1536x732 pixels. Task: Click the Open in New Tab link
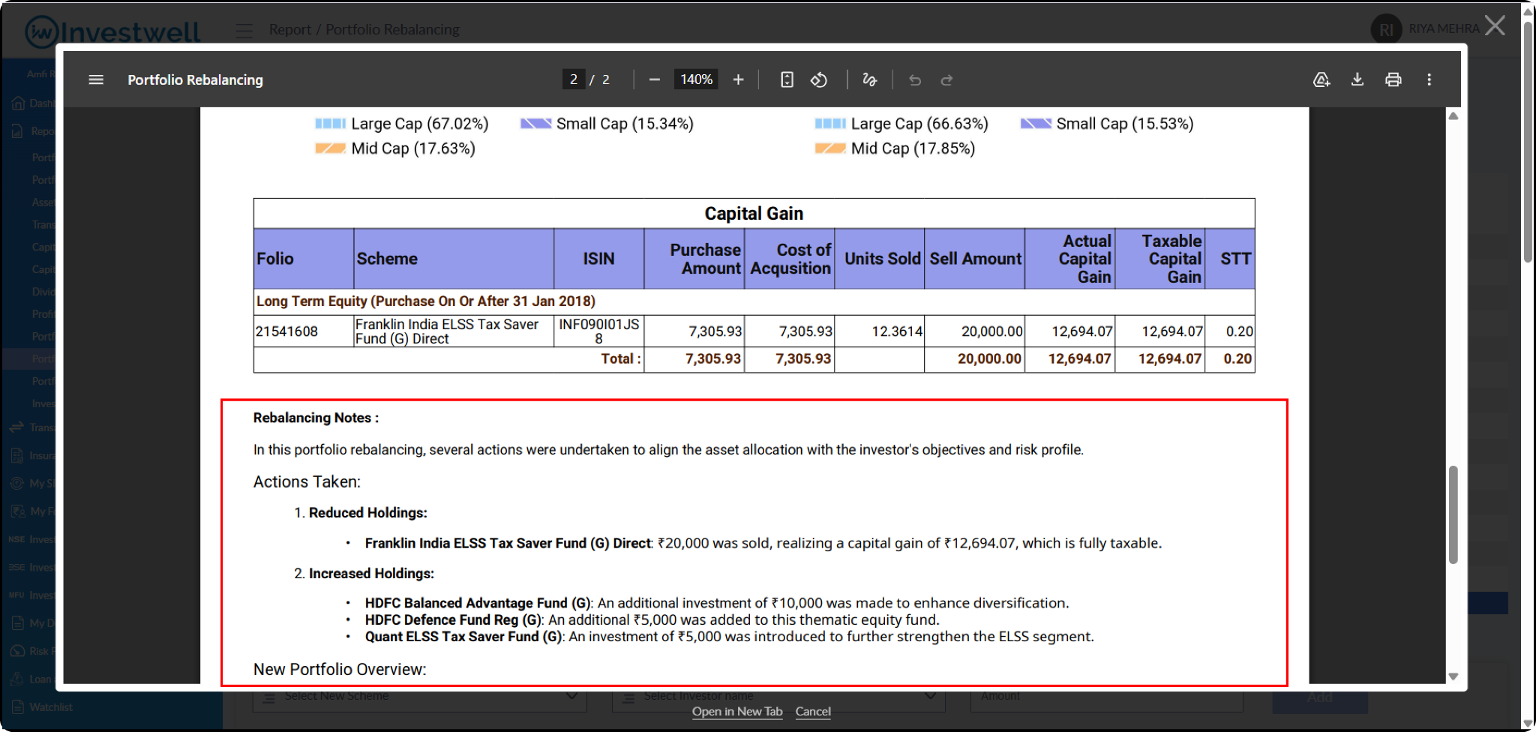click(737, 712)
